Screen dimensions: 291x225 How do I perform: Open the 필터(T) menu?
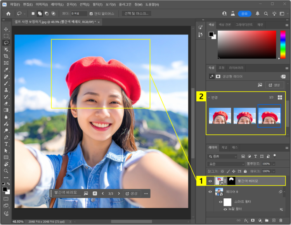click(x=97, y=4)
